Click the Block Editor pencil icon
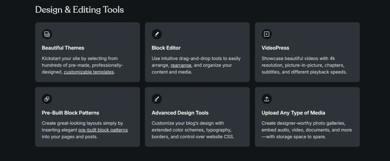 (157, 34)
